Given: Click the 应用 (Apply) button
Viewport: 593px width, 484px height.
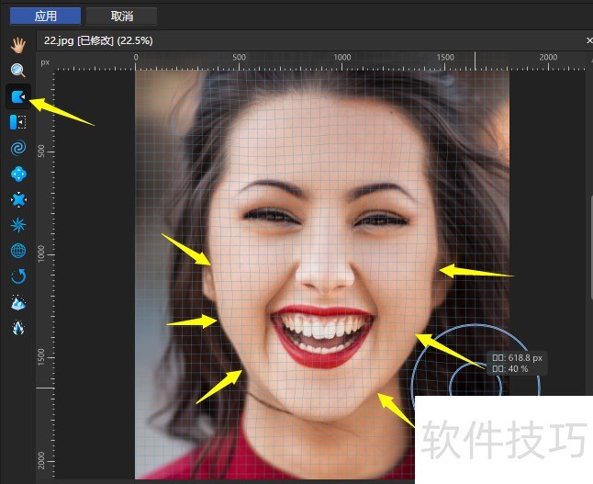Looking at the screenshot, I should (x=45, y=16).
